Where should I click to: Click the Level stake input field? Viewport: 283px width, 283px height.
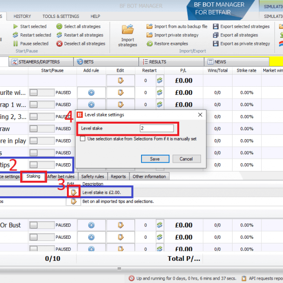coord(157,128)
